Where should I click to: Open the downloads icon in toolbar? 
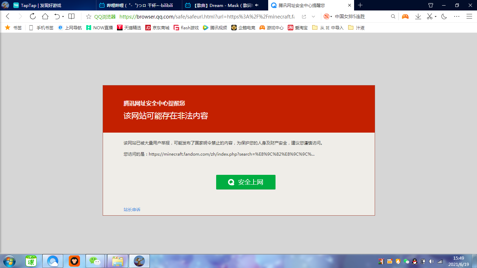[418, 16]
